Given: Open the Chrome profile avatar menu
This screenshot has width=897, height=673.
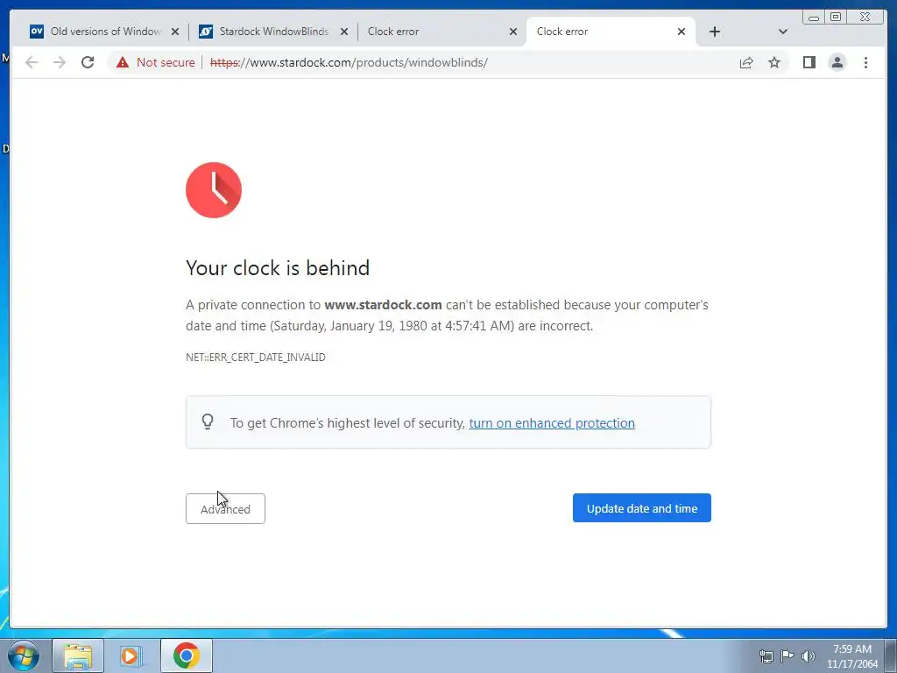Looking at the screenshot, I should click(837, 62).
